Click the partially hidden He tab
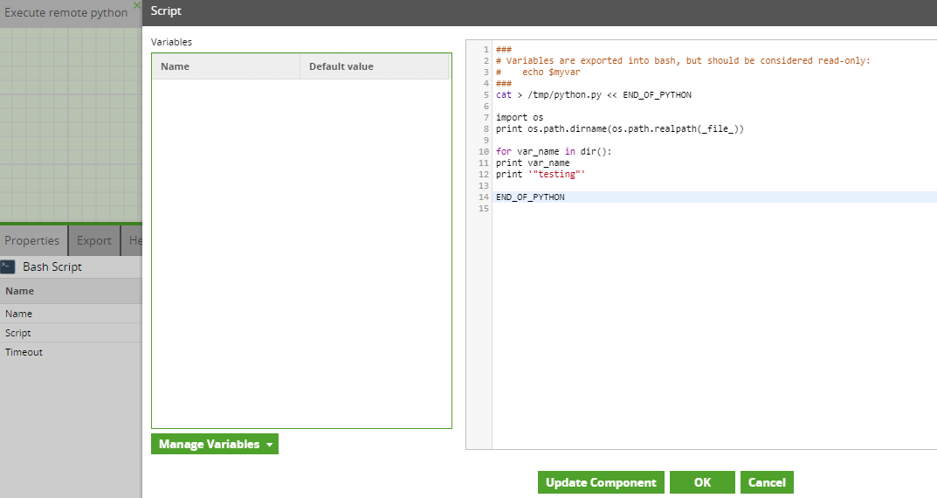This screenshot has width=937, height=498. click(133, 240)
